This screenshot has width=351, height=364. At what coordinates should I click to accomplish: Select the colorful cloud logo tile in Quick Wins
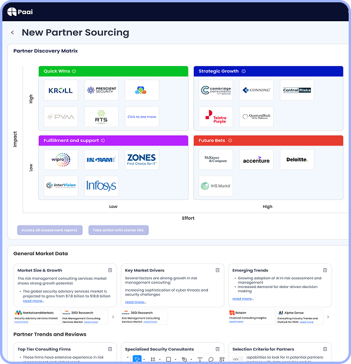[x=142, y=90]
